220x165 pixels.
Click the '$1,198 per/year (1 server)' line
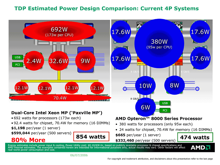[x=36, y=128]
